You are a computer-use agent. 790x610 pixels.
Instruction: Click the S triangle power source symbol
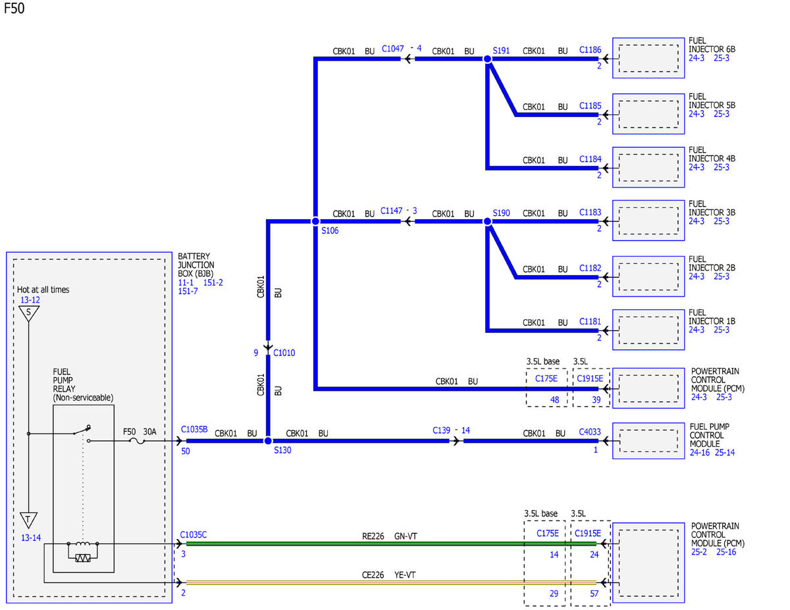[29, 313]
